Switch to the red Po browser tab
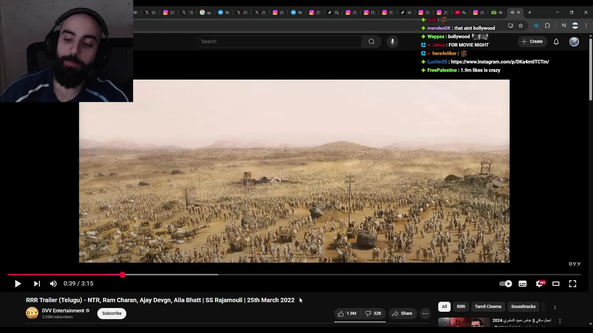The width and height of the screenshot is (593, 333). coord(460,12)
